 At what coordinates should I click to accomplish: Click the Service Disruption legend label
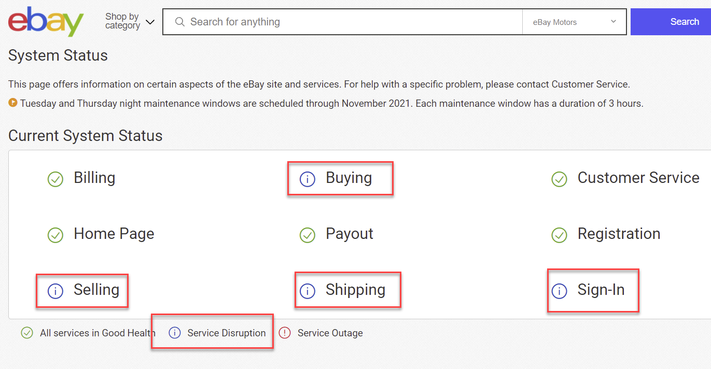(227, 333)
